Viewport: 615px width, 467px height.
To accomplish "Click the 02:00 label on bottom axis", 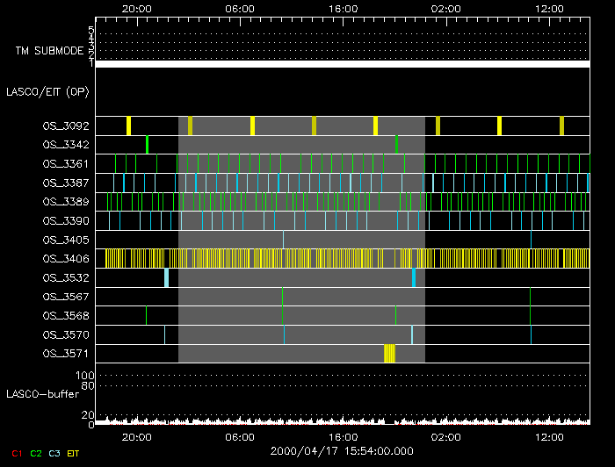I will pos(445,436).
